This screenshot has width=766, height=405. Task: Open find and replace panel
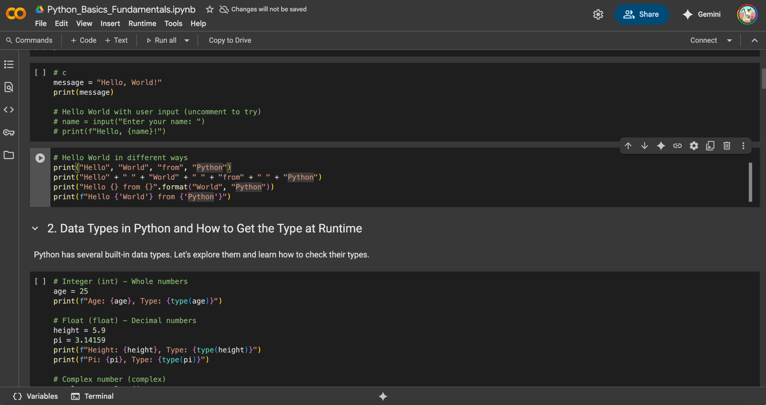[9, 87]
